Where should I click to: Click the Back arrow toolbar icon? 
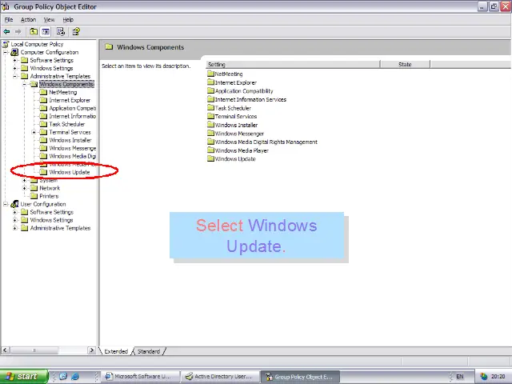[6, 32]
